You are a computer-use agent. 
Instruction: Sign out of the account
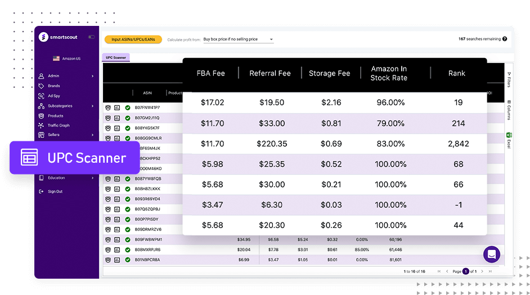pos(55,191)
